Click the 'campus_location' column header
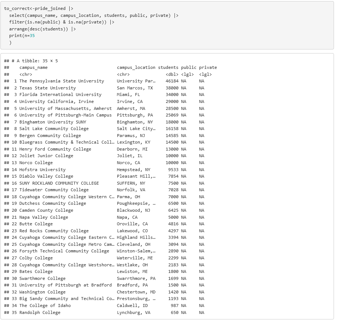The image size is (338, 322). click(x=136, y=68)
